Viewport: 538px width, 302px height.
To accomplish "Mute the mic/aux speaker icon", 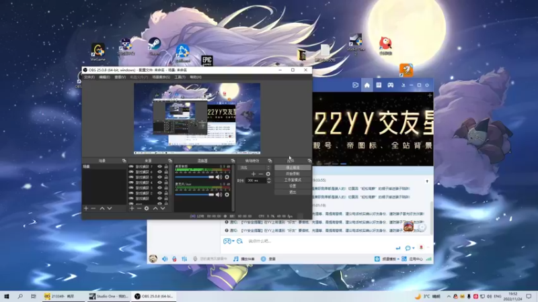I will pyautogui.click(x=219, y=195).
